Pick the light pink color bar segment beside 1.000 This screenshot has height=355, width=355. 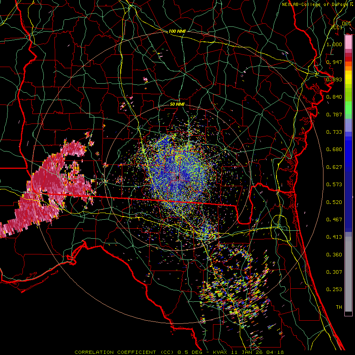[x=348, y=42]
